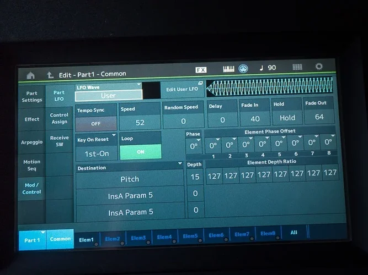Image resolution: width=368 pixels, height=275 pixels.
Task: Select depth 0 of second destination
Action: tap(195, 193)
